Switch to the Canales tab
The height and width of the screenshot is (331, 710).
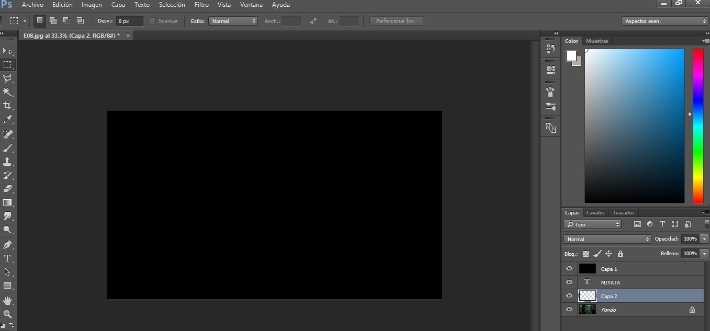click(x=595, y=213)
